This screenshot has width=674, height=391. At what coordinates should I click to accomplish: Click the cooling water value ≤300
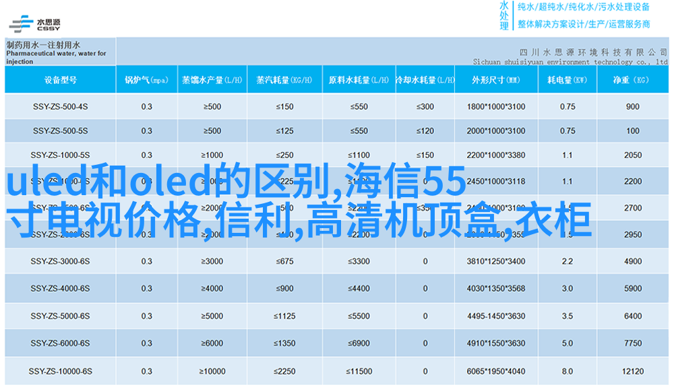(425, 106)
